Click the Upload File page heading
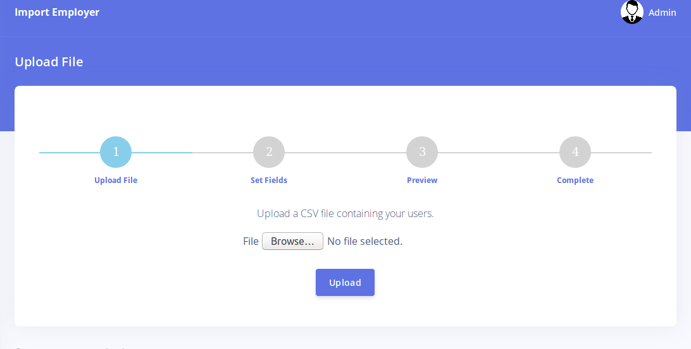Image resolution: width=691 pixels, height=349 pixels. pyautogui.click(x=49, y=62)
